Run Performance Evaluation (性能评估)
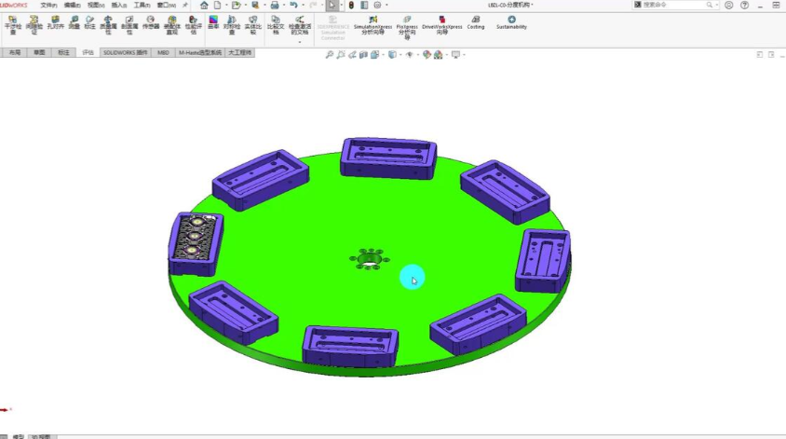786x439 pixels. [194, 24]
